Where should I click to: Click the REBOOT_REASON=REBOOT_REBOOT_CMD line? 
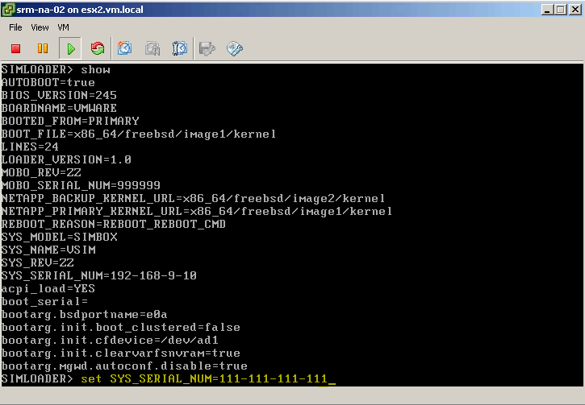click(x=114, y=224)
